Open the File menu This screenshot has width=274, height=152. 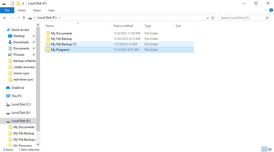click(x=7, y=10)
